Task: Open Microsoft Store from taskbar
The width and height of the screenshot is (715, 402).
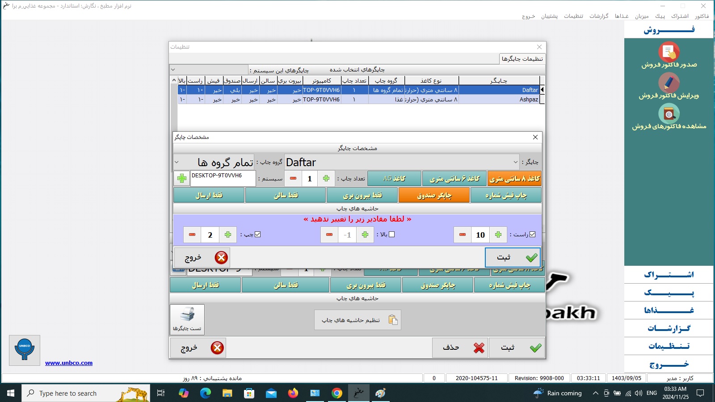Action: pyautogui.click(x=249, y=393)
